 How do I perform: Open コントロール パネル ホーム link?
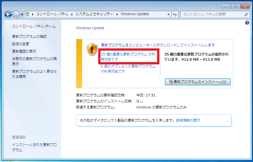pyautogui.click(x=34, y=26)
